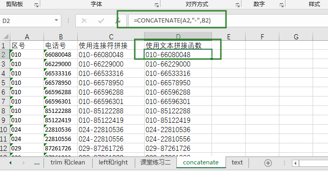Screen dimensions: 328x171
Task: Click empty cell E2
Action: (229, 54)
